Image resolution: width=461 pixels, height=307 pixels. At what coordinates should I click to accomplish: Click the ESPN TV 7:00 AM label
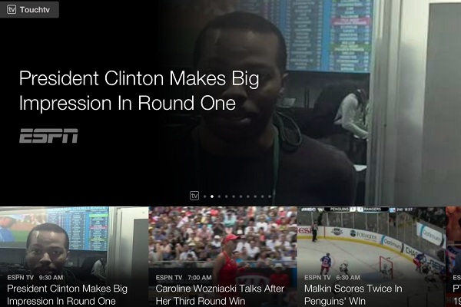[x=184, y=277]
